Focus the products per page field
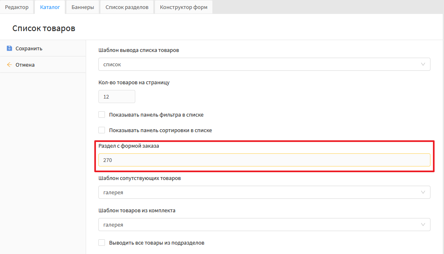 click(x=116, y=97)
